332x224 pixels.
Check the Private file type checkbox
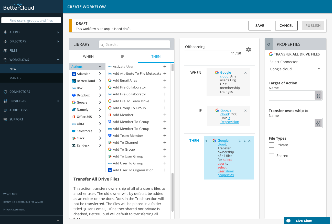[271, 145]
